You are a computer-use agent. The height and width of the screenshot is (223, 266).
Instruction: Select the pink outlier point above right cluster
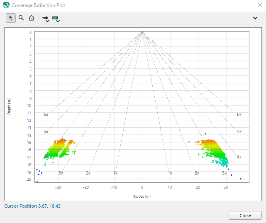pos(205,134)
